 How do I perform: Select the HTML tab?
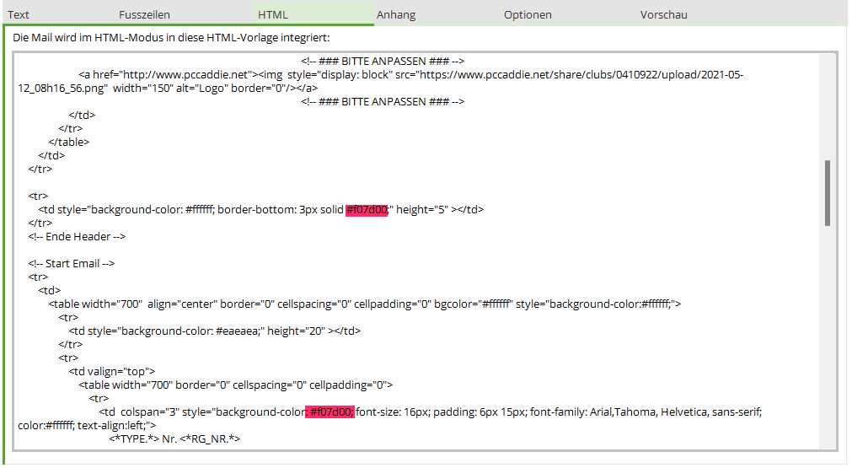(x=273, y=14)
